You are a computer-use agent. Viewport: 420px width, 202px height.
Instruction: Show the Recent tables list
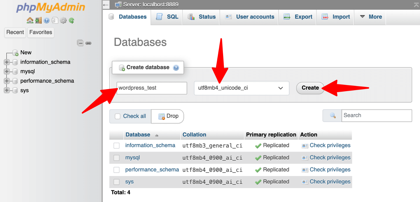15,33
